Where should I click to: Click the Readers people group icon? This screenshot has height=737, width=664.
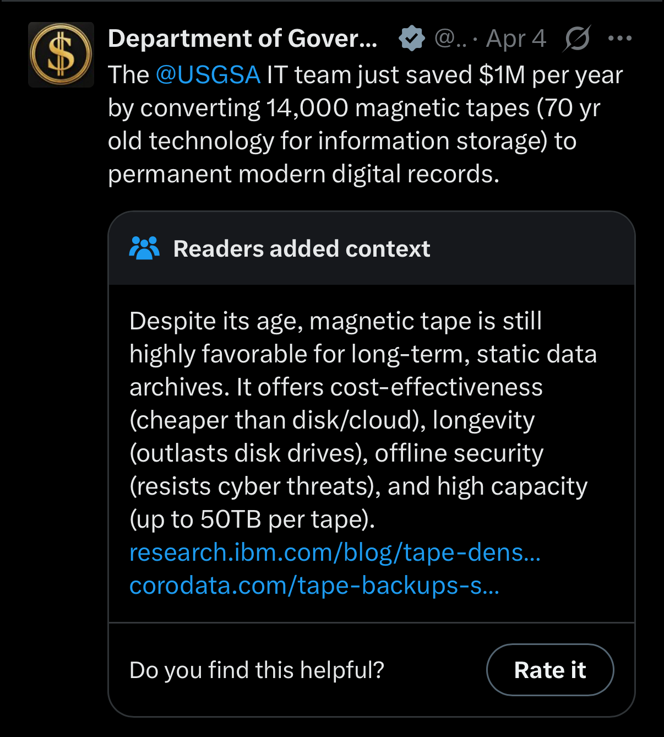point(144,248)
